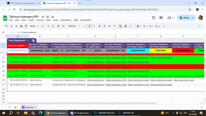
Task: Collapse the toolbar with the chevron
Action: pos(199,26)
